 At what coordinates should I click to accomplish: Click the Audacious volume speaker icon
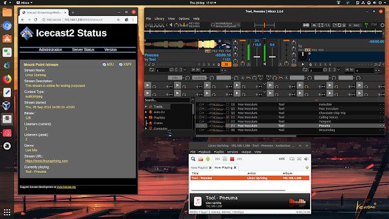(306, 159)
